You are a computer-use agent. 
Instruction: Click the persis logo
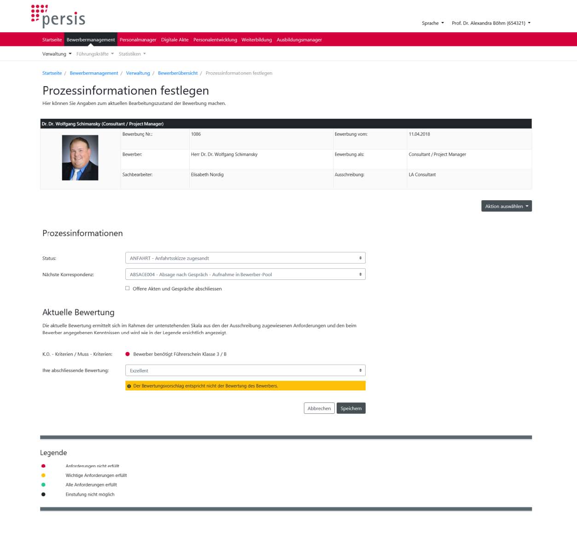[x=58, y=16]
